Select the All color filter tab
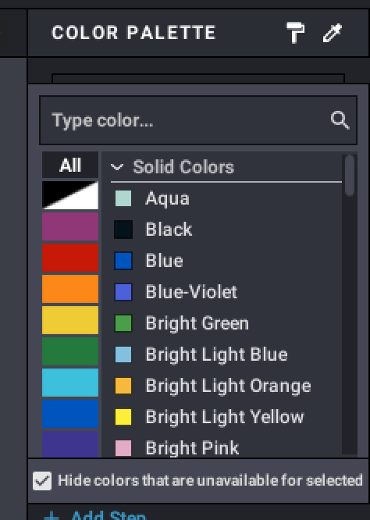 70,166
